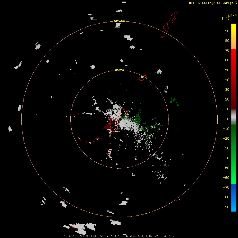Select the gray zero-velocity scale segment

(234, 117)
